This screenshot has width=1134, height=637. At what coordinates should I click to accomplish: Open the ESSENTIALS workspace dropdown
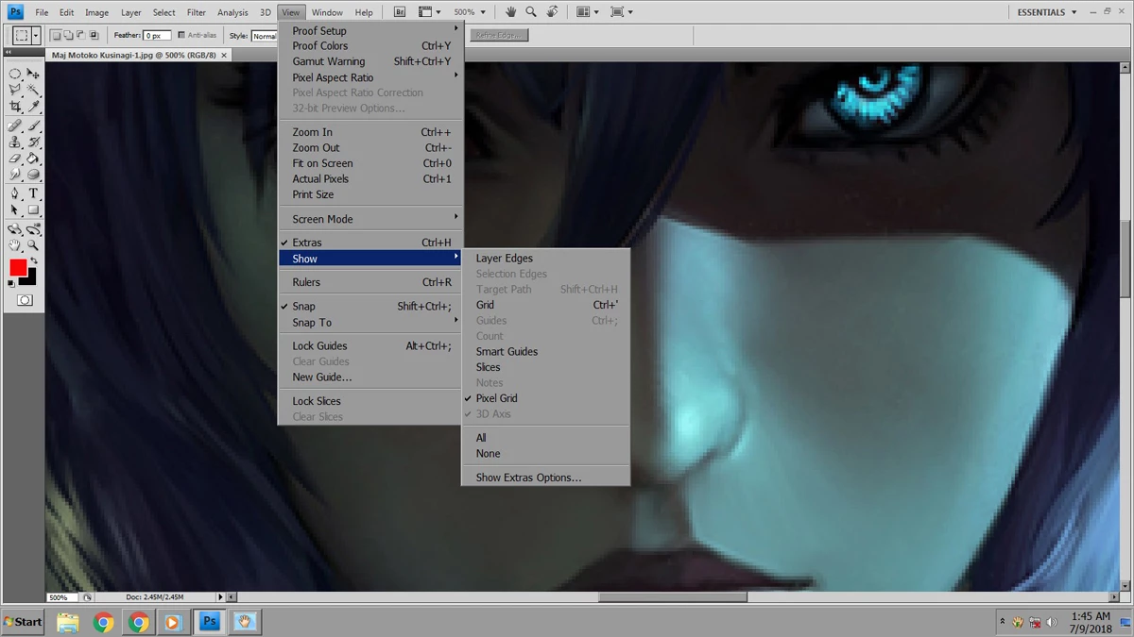(x=1047, y=12)
